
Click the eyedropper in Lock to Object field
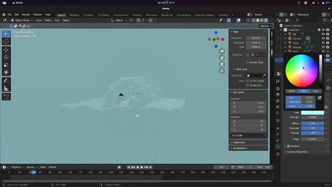[x=264, y=75]
